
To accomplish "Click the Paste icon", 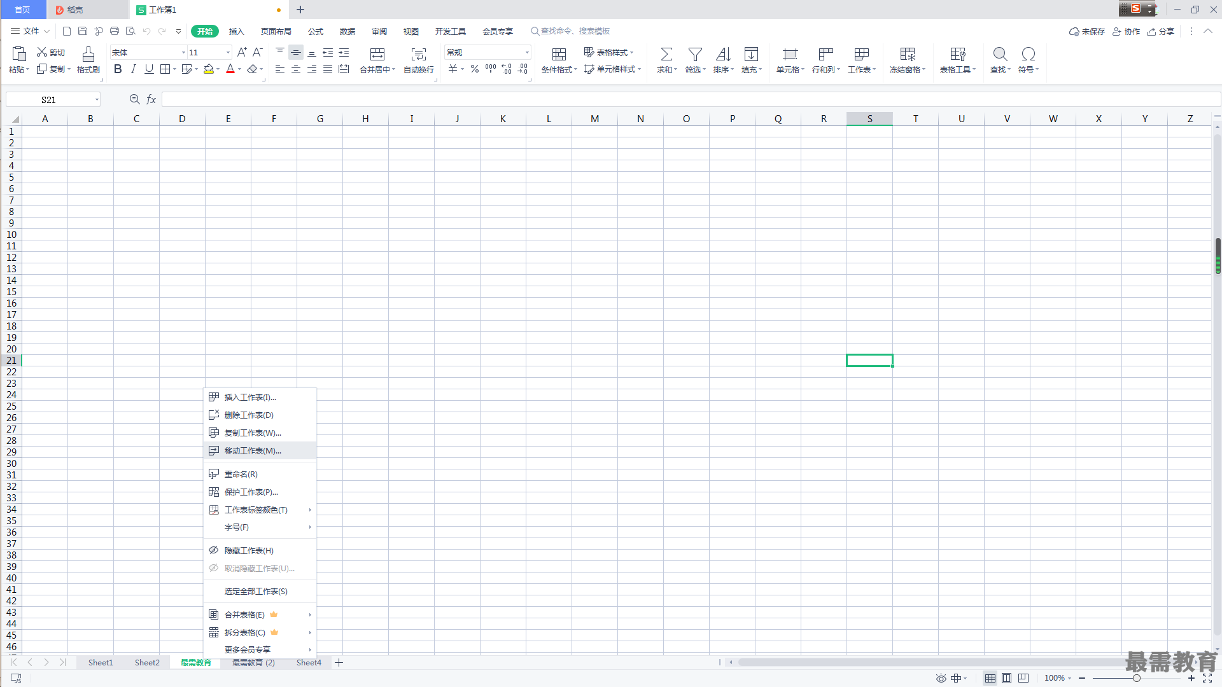I will [x=19, y=54].
